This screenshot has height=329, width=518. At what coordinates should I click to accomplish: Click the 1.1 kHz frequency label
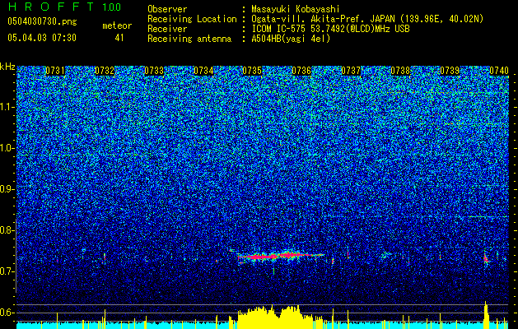point(7,107)
